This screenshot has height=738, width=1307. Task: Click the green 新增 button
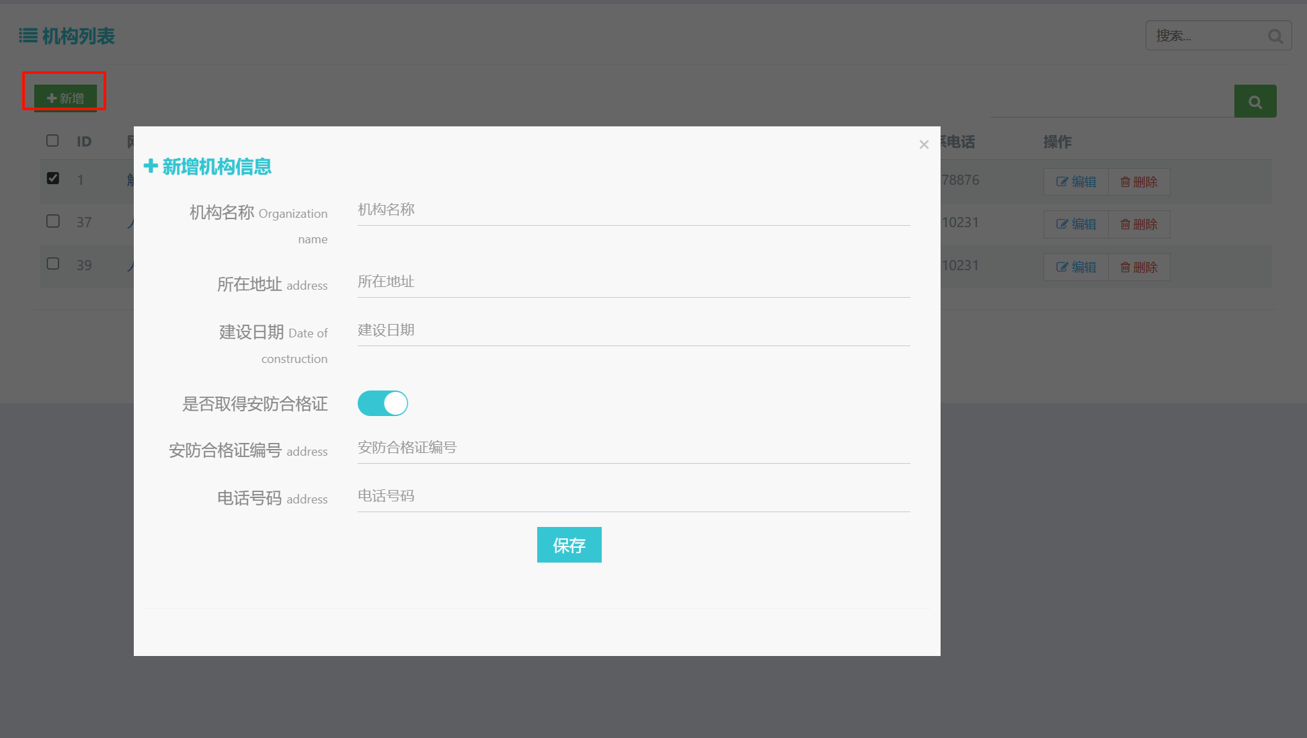point(65,98)
